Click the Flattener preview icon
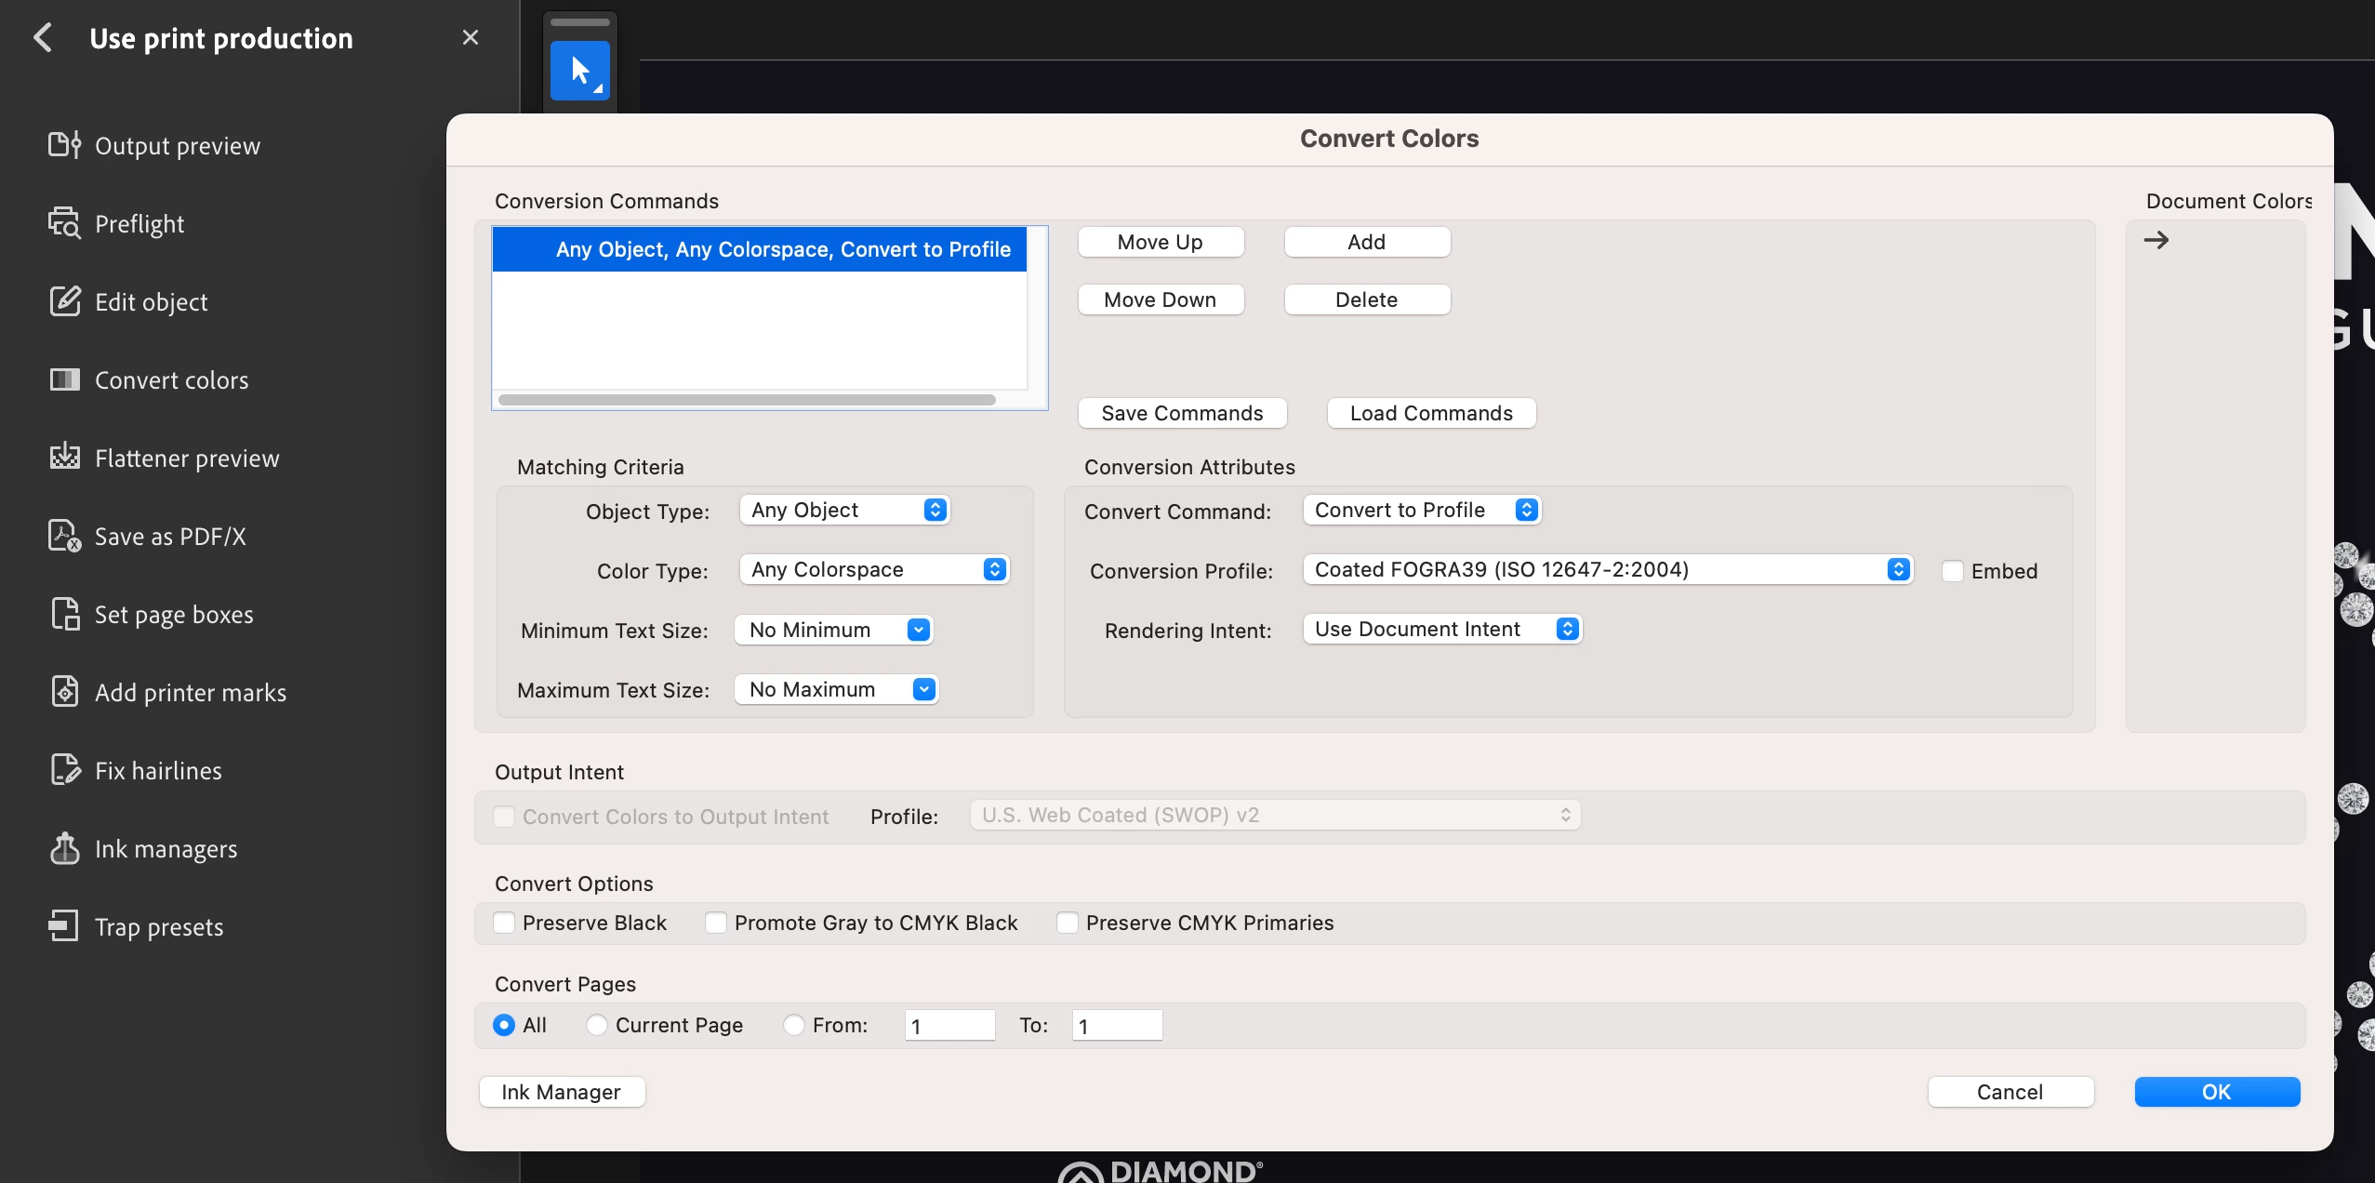2375x1183 pixels. [x=64, y=458]
